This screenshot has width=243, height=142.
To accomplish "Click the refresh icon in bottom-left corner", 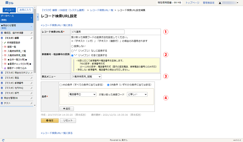I will coord(3,140).
